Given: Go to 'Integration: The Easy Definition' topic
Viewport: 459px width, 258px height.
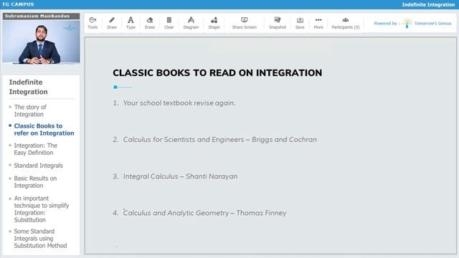Looking at the screenshot, I should [x=35, y=149].
